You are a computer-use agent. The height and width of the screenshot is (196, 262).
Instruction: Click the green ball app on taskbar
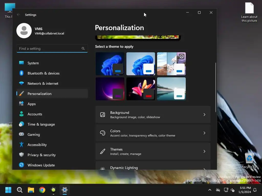(53, 190)
